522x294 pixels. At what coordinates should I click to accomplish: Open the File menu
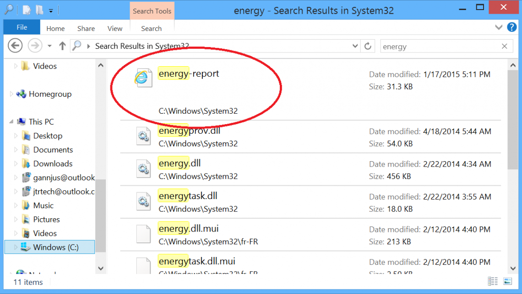pos(22,27)
